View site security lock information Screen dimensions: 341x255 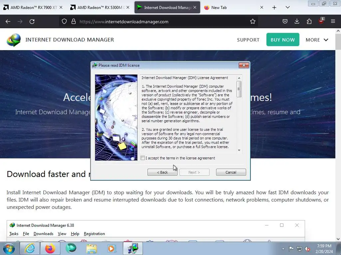[74, 21]
